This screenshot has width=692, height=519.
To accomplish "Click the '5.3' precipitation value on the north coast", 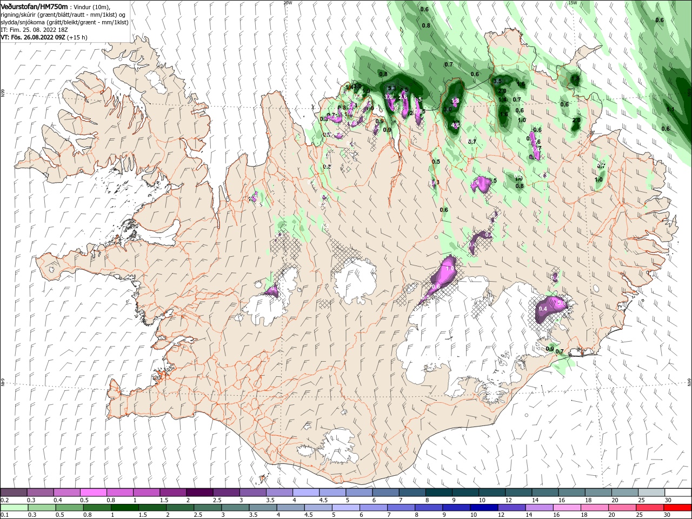I will point(392,88).
